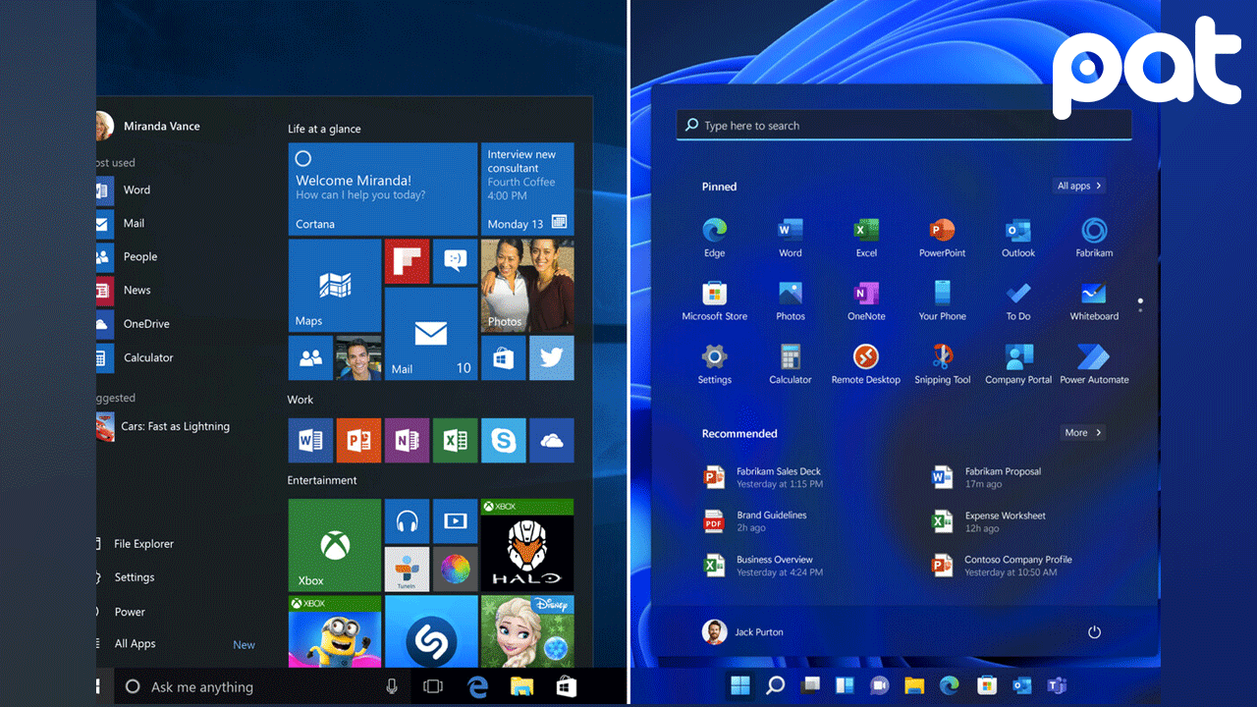The width and height of the screenshot is (1257, 707).
Task: Open the Flipboard tile
Action: pyautogui.click(x=407, y=260)
